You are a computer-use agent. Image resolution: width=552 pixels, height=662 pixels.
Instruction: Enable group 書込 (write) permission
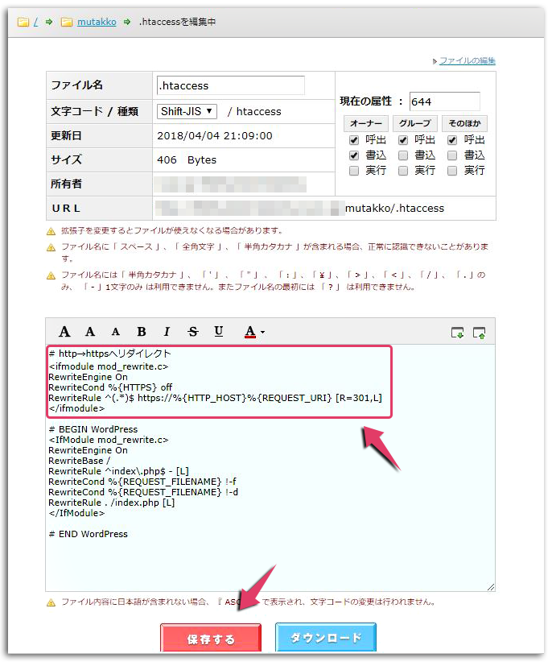point(403,155)
